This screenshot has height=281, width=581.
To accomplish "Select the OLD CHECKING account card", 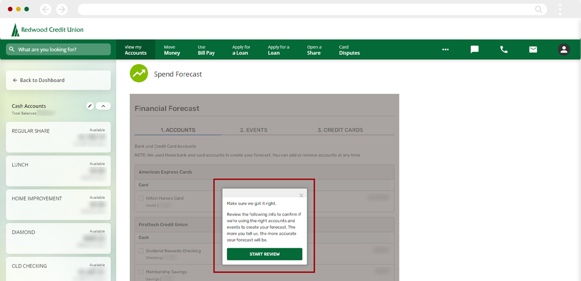I will click(x=58, y=269).
